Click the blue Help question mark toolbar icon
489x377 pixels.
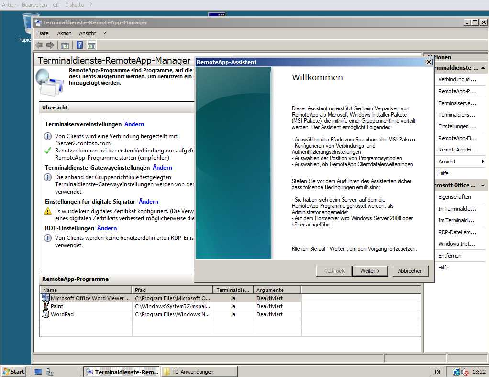coord(79,45)
